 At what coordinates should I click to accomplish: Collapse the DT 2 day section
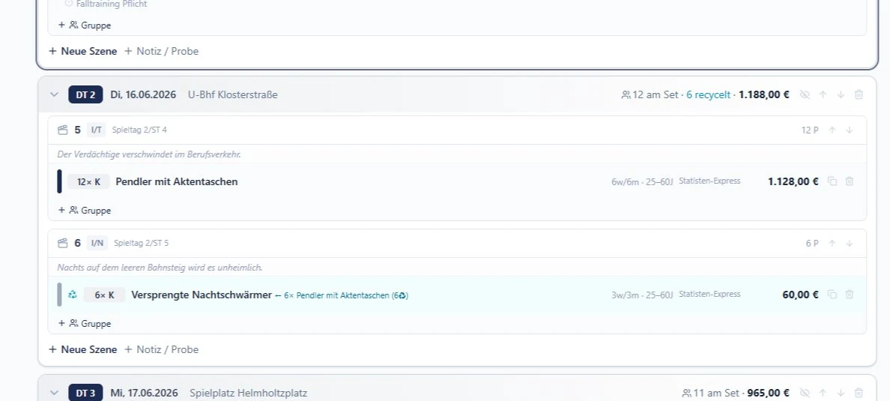55,95
